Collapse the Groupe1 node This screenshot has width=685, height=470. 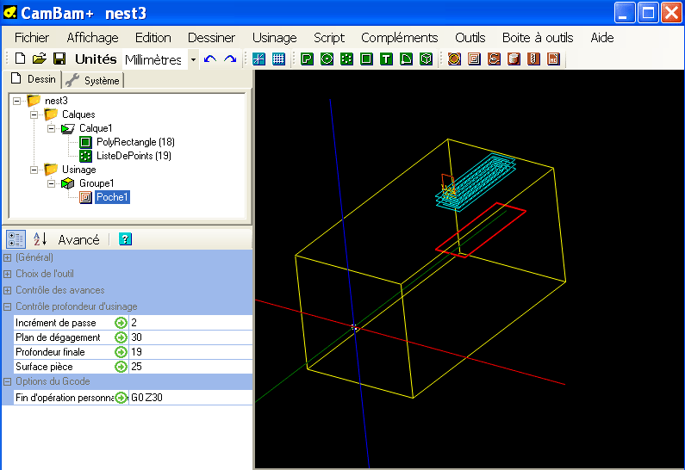click(x=51, y=183)
